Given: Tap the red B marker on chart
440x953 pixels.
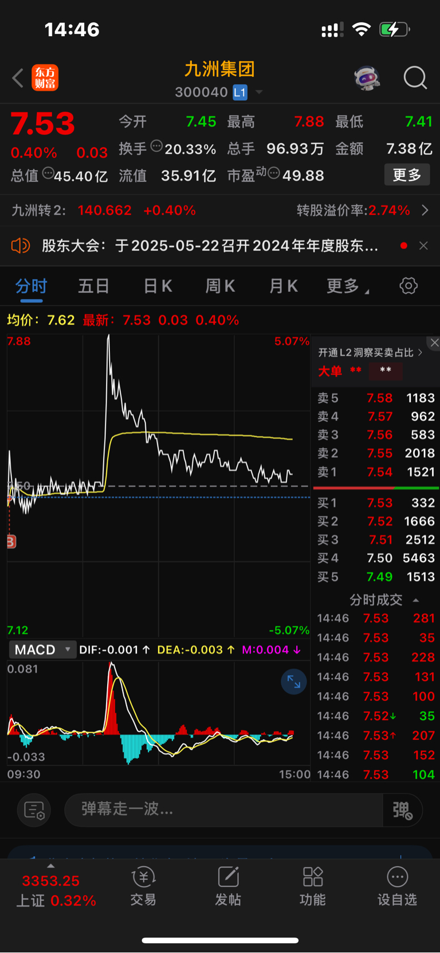Looking at the screenshot, I should tap(11, 542).
